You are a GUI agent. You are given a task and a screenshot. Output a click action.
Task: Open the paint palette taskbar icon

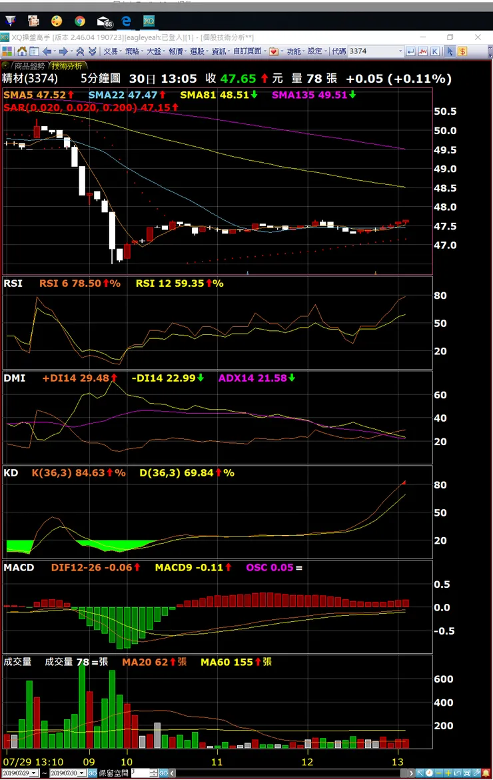pyautogui.click(x=57, y=21)
